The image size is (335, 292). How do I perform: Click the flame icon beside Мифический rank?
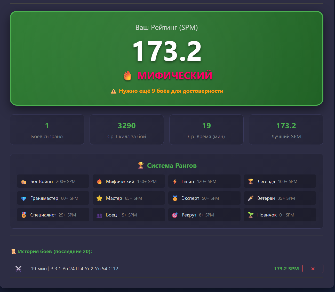pyautogui.click(x=99, y=182)
